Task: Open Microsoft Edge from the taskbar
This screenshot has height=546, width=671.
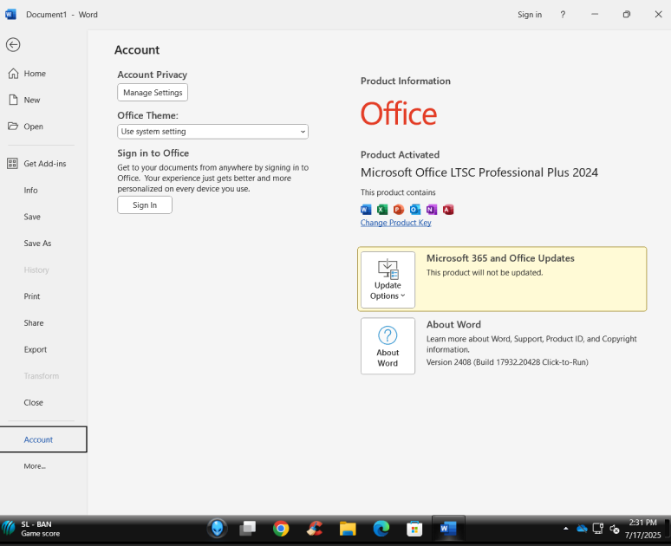Action: 381,529
